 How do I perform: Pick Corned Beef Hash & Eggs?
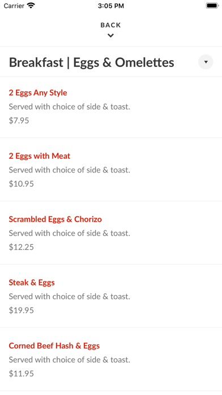54,346
